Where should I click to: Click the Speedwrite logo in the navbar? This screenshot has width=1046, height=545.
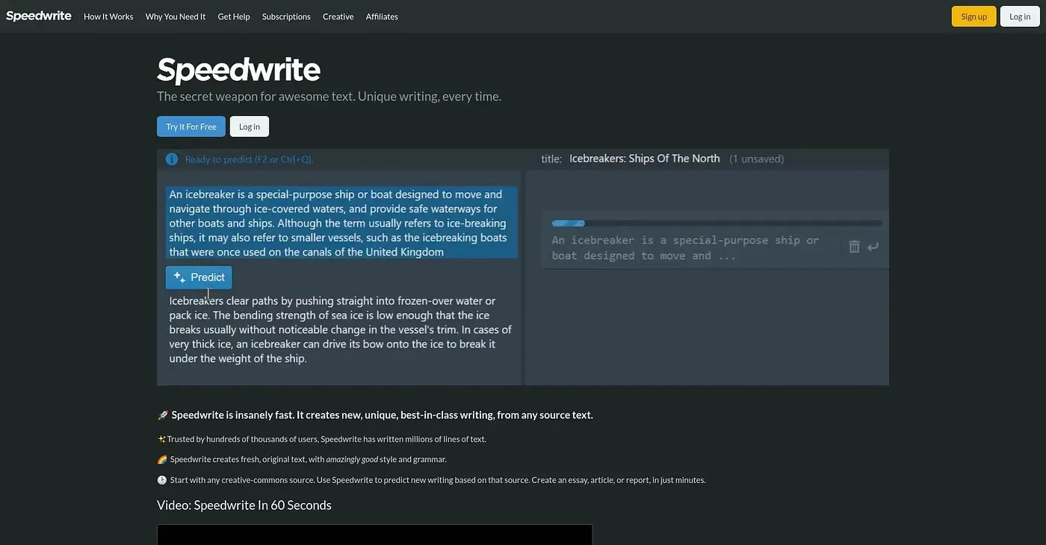[x=39, y=16]
